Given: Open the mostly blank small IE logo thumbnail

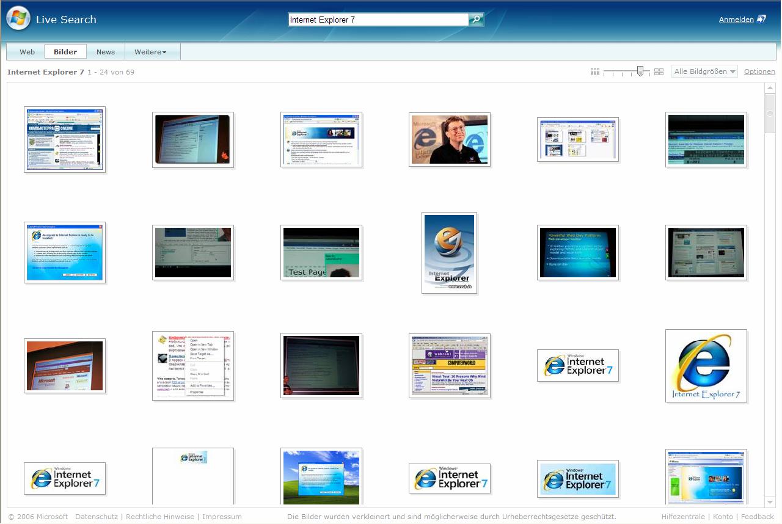Looking at the screenshot, I should pyautogui.click(x=193, y=476).
